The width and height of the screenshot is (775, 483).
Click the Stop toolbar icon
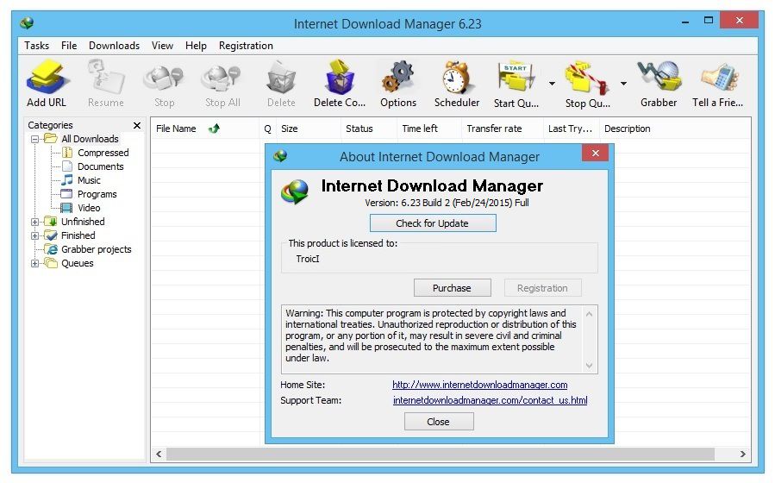[x=164, y=78]
